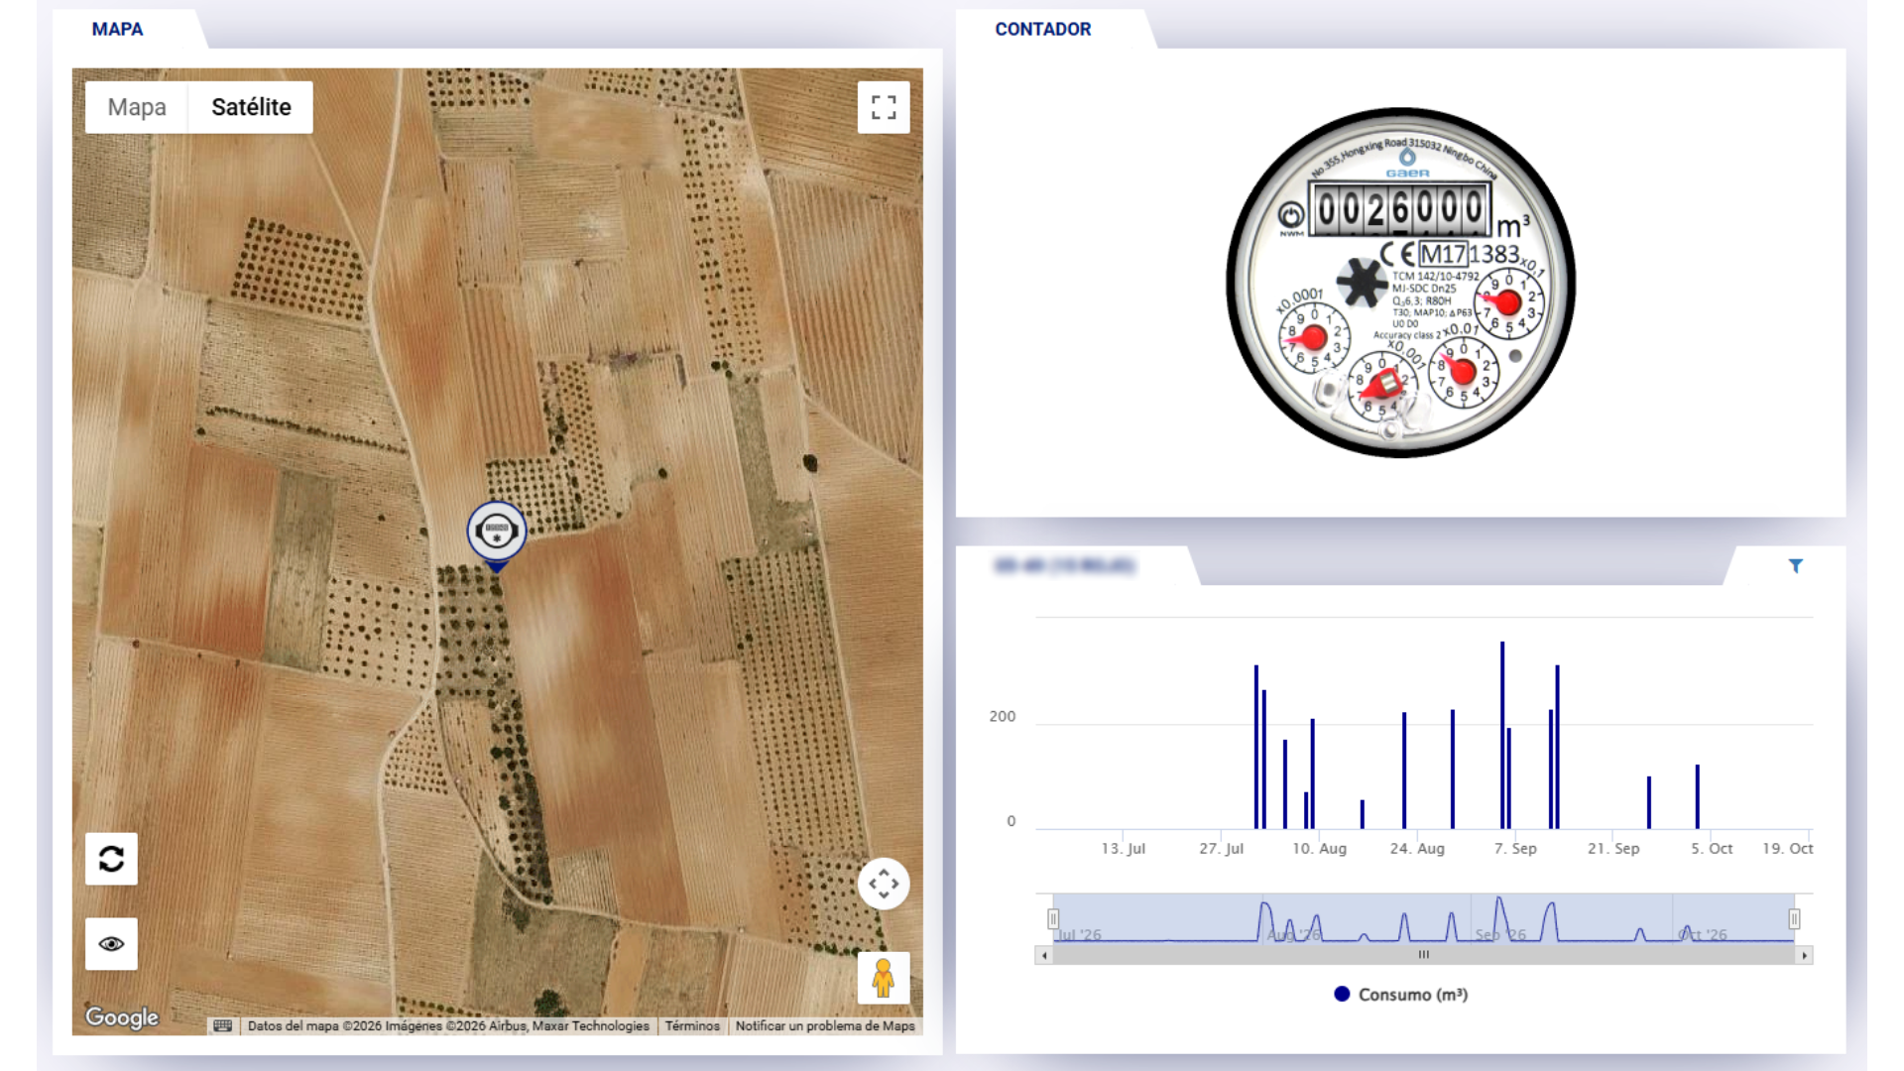Click Notificar un problema de Maps
Image resolution: width=1904 pixels, height=1071 pixels.
pos(825,1026)
